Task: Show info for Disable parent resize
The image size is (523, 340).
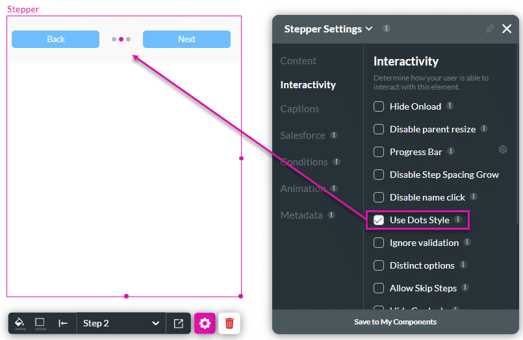Action: [x=484, y=128]
